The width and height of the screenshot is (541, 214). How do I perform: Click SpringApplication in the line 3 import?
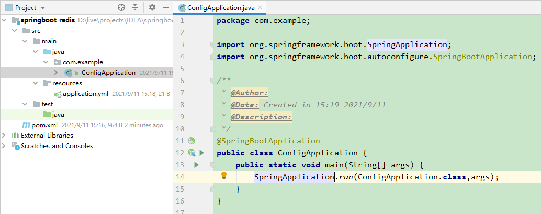click(x=407, y=44)
